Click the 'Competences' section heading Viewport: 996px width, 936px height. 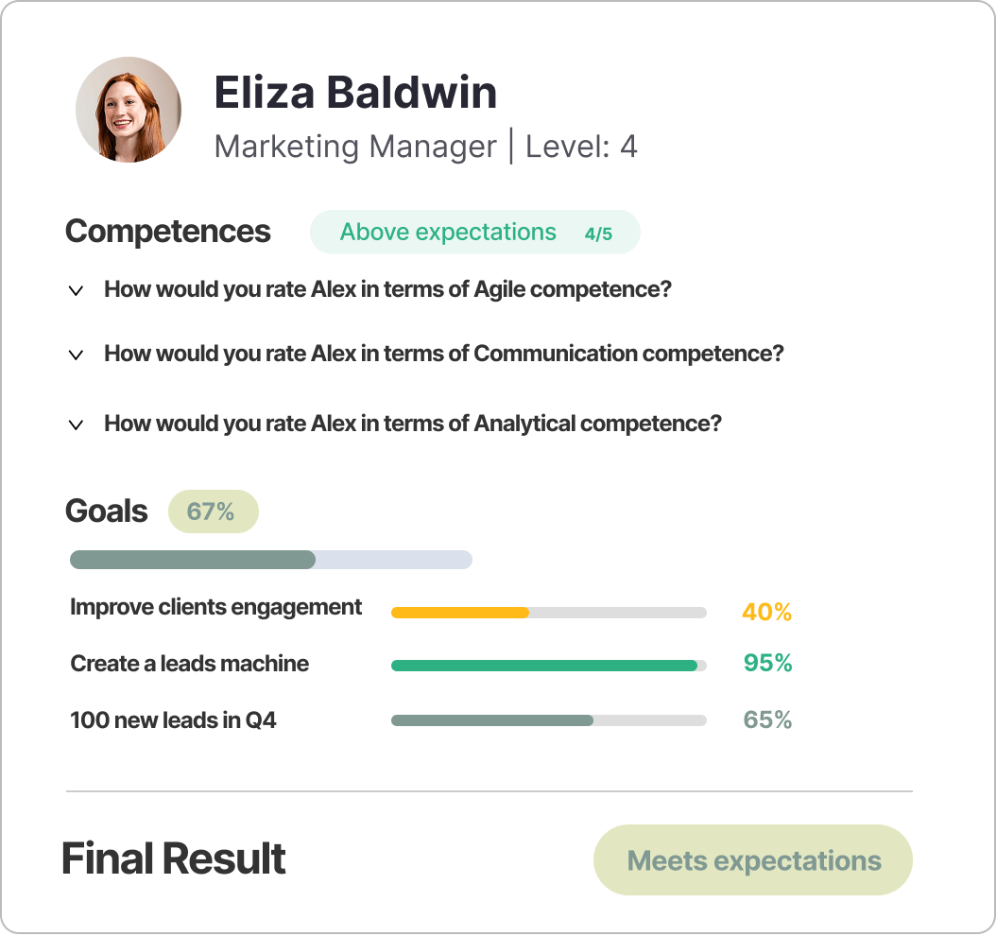click(x=167, y=231)
